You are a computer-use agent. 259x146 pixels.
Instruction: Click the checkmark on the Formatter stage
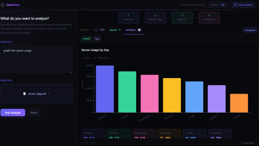tap(209, 15)
